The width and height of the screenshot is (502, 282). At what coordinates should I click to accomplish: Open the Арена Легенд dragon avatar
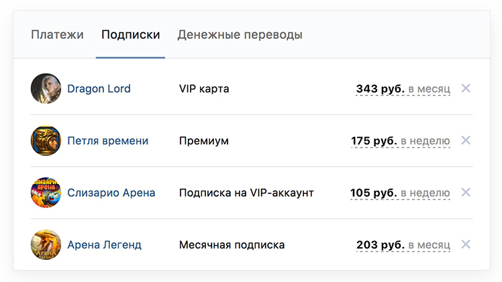tap(46, 244)
